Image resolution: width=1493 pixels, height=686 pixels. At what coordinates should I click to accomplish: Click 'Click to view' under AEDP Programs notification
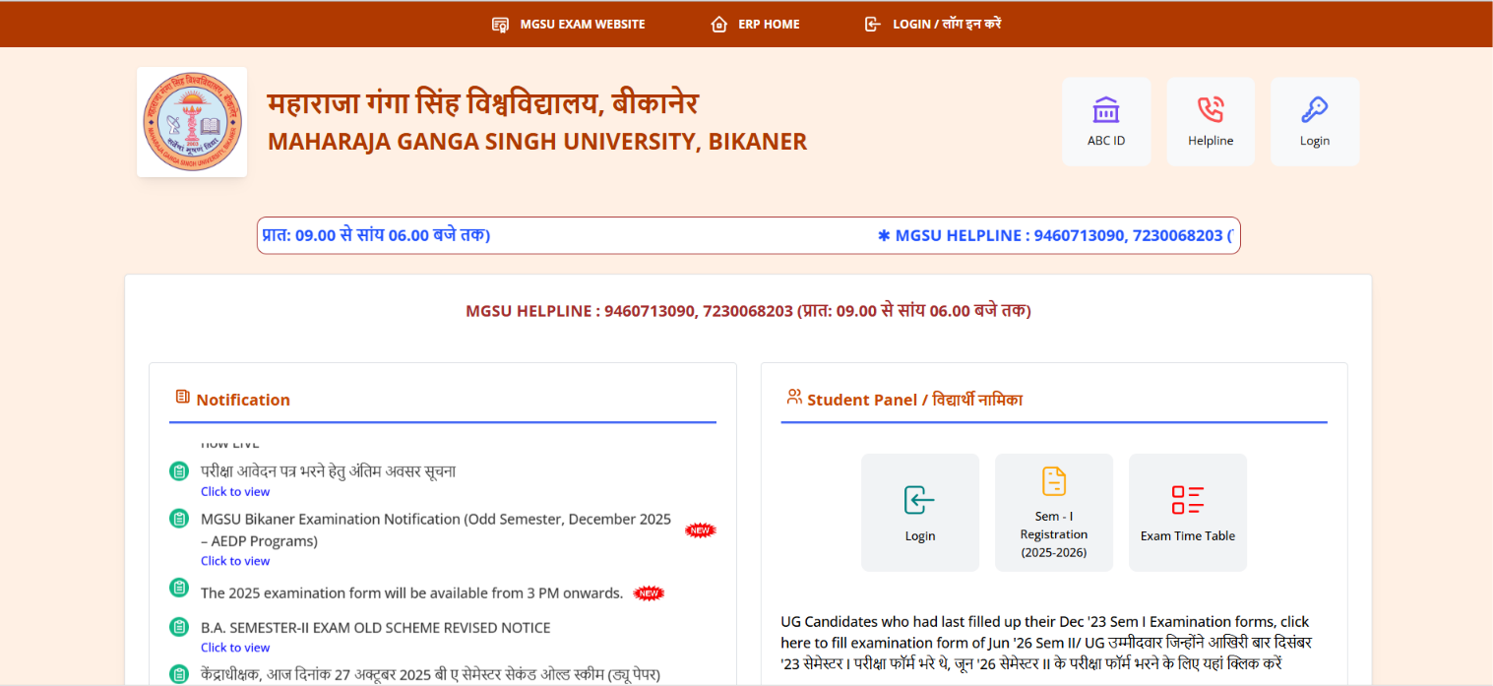235,561
